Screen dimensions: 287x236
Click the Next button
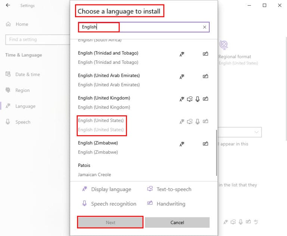tap(110, 222)
